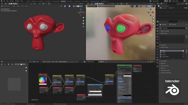Image resolution: width=188 pixels, height=105 pixels.
Task: Select solid shading in left viewport header
Action: click(78, 6)
